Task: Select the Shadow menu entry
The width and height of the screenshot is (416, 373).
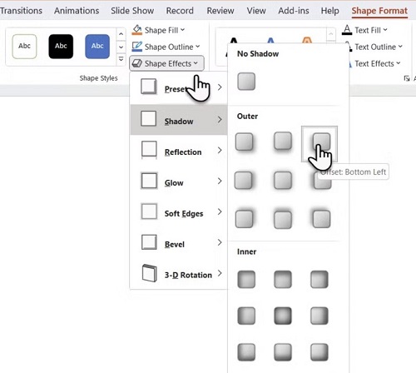Action: 179,120
